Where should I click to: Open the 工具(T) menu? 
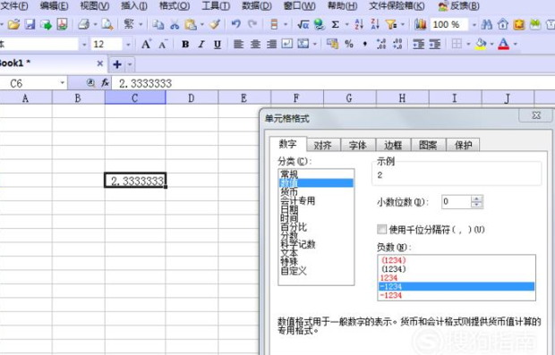[x=216, y=5]
